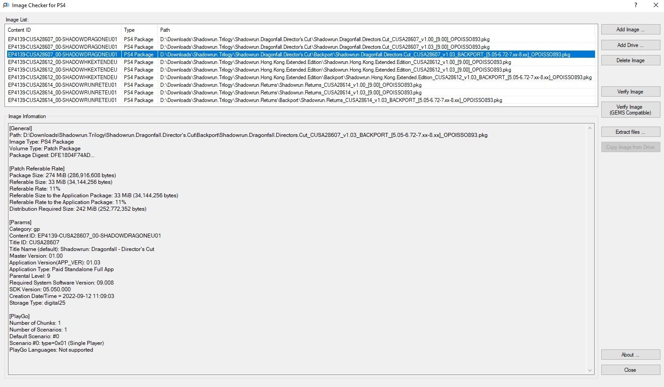Click the PlayGo Languages: Not supported line
This screenshot has width=664, height=387.
coord(51,350)
